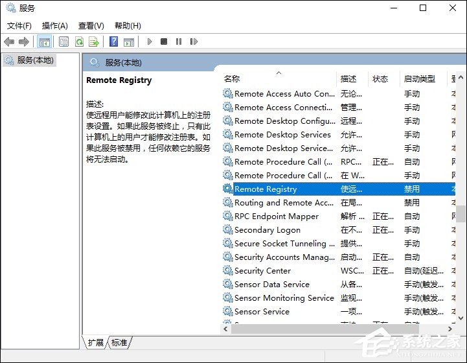Click 自动(延迟... startup type of Security Center
467x363 pixels.
point(424,270)
